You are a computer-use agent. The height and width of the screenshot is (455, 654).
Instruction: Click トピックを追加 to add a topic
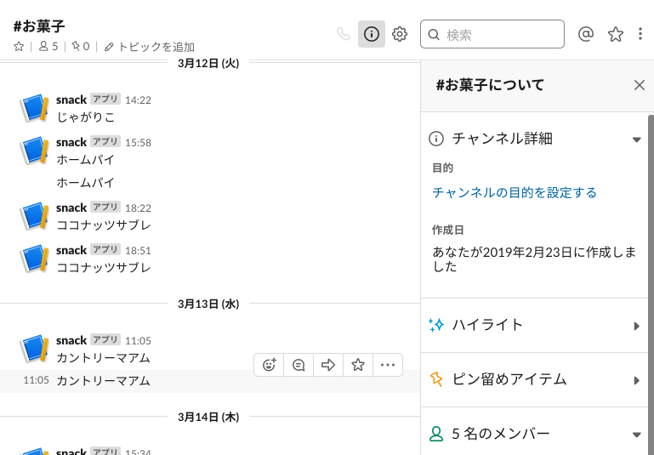(x=150, y=47)
